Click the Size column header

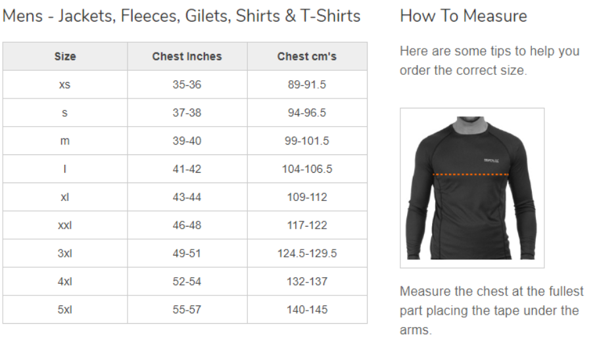[65, 56]
